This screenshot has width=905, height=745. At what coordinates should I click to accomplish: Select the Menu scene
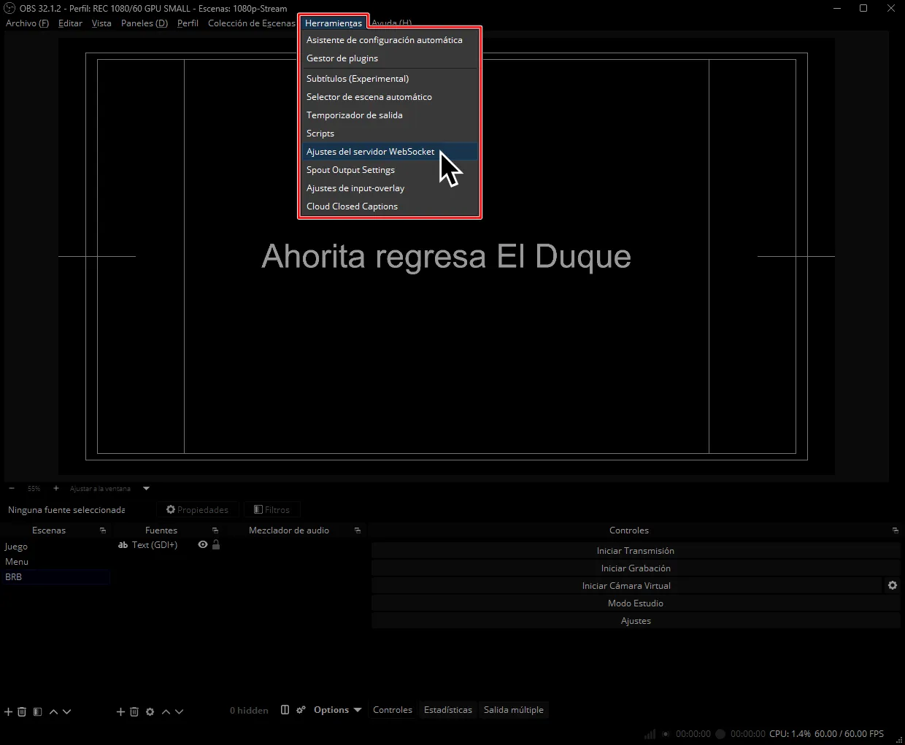pyautogui.click(x=55, y=562)
